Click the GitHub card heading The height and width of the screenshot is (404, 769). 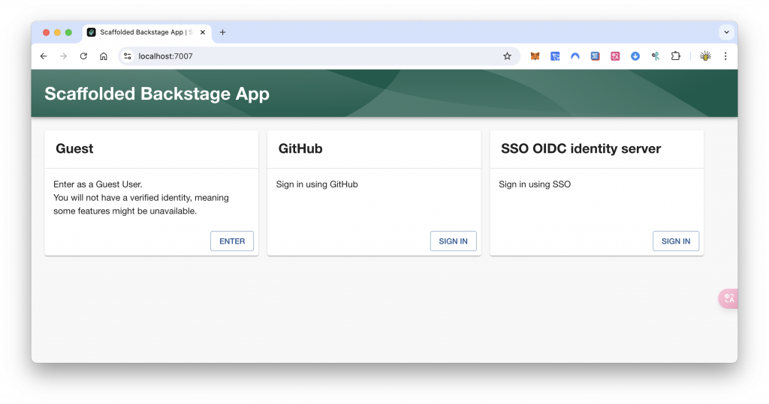click(x=300, y=148)
